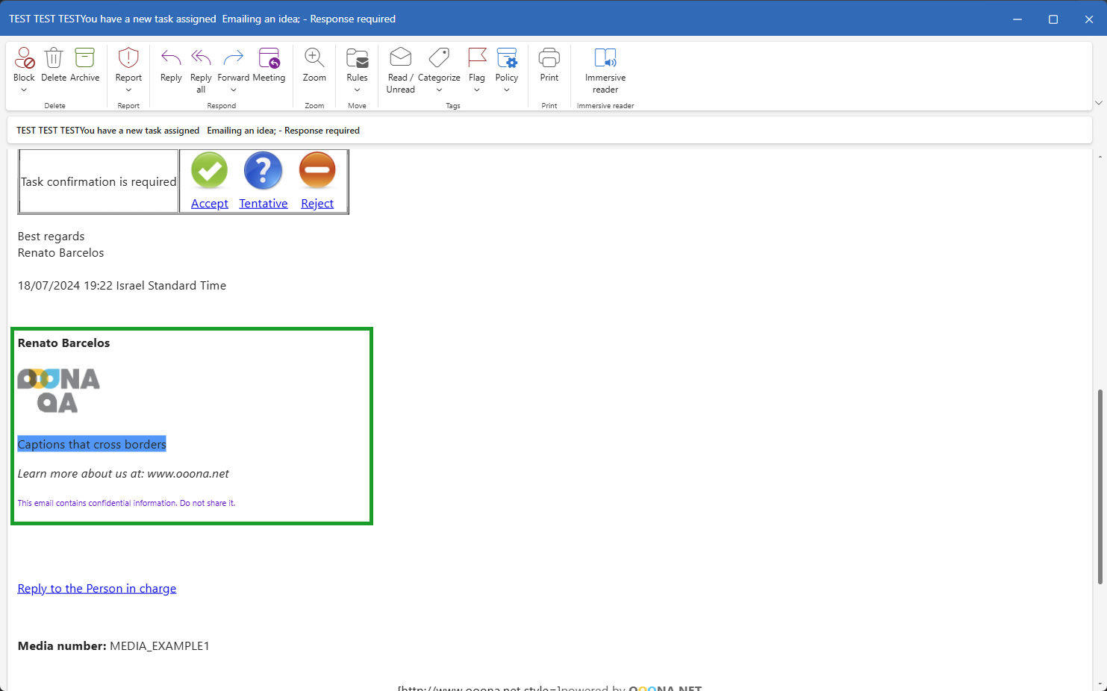Expand the Forward options chevron
Screen dimensions: 1107x691
(234, 90)
